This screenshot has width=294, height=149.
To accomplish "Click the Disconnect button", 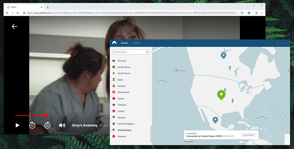I will coord(248,135).
